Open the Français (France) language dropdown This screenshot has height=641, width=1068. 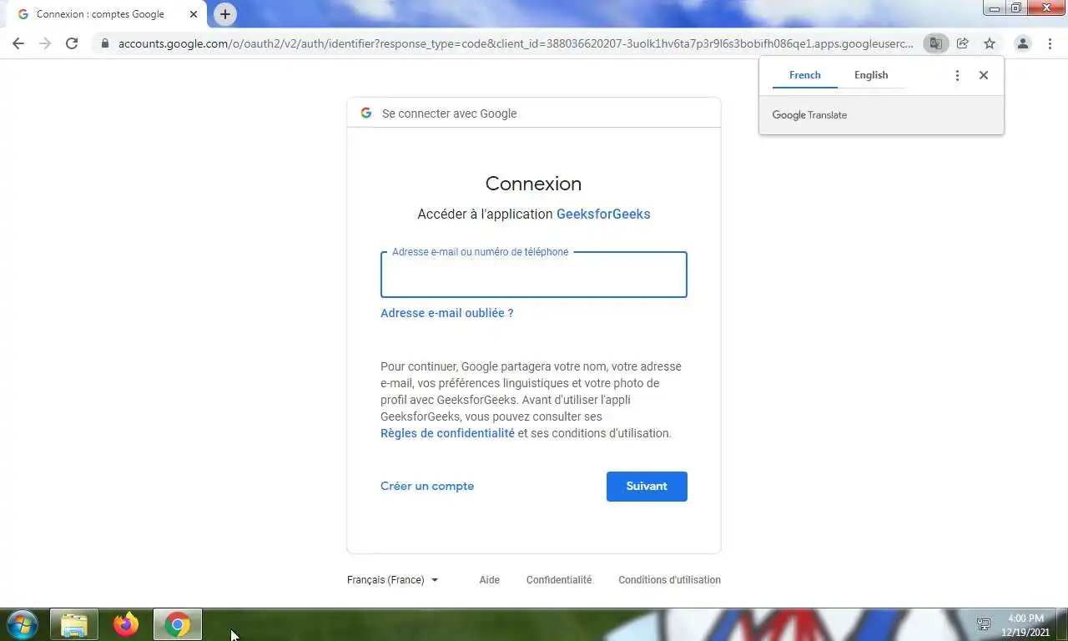[392, 580]
